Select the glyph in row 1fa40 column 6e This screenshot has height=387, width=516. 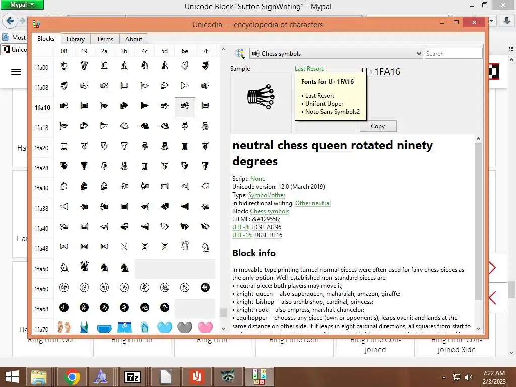tap(185, 227)
